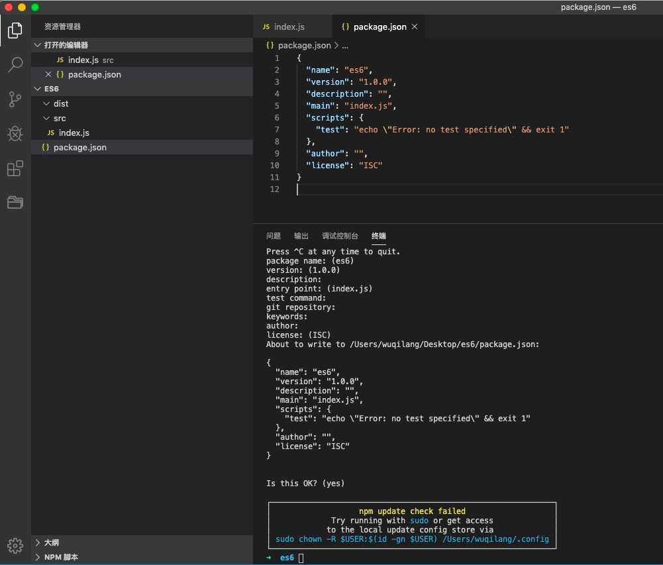
Task: Click the breadcrumb ellipsis item
Action: [345, 46]
